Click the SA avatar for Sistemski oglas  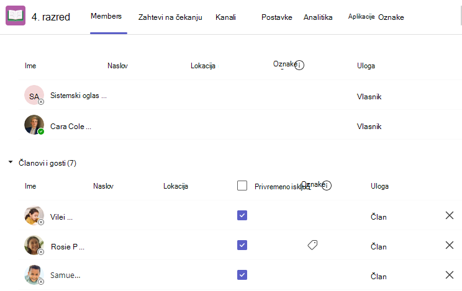[34, 95]
